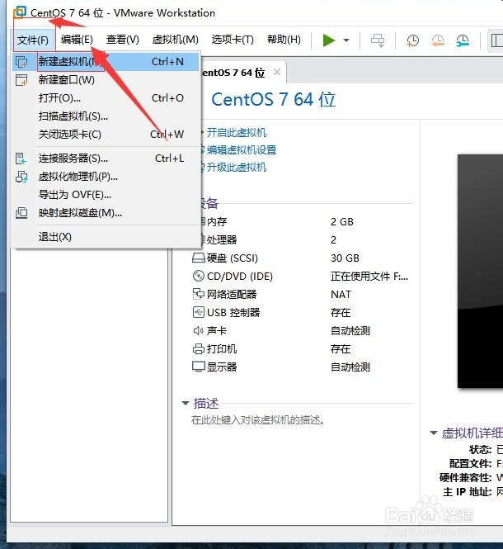Click 开启此虚拟机 link
This screenshot has height=549, width=503.
pos(237,133)
